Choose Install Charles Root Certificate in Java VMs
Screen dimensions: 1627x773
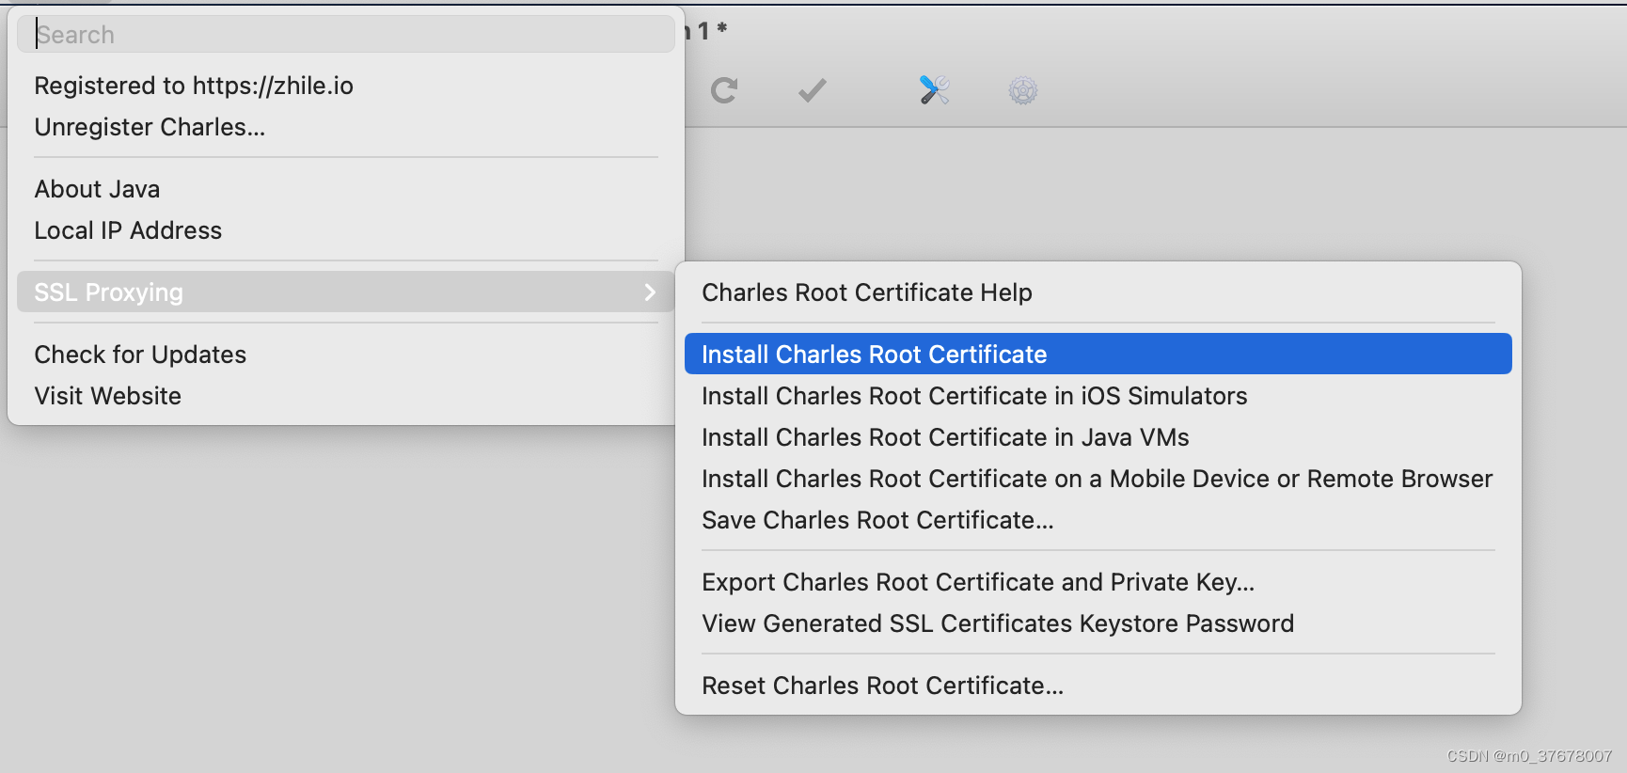pos(1098,437)
